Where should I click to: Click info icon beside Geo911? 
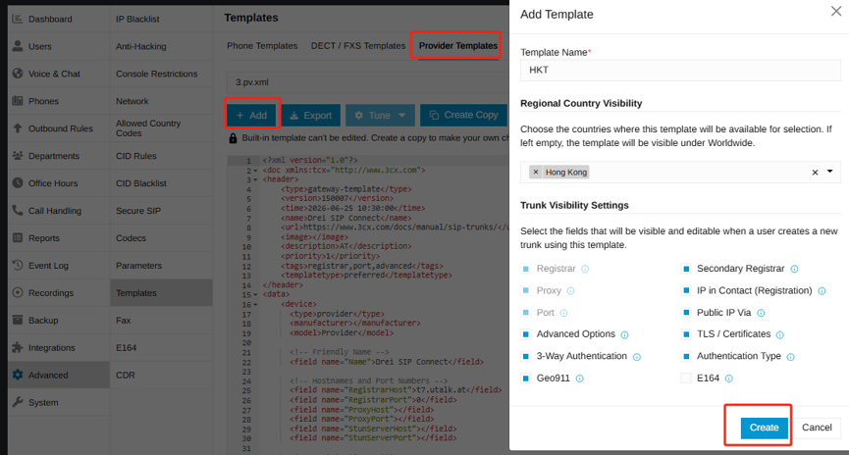tap(580, 379)
